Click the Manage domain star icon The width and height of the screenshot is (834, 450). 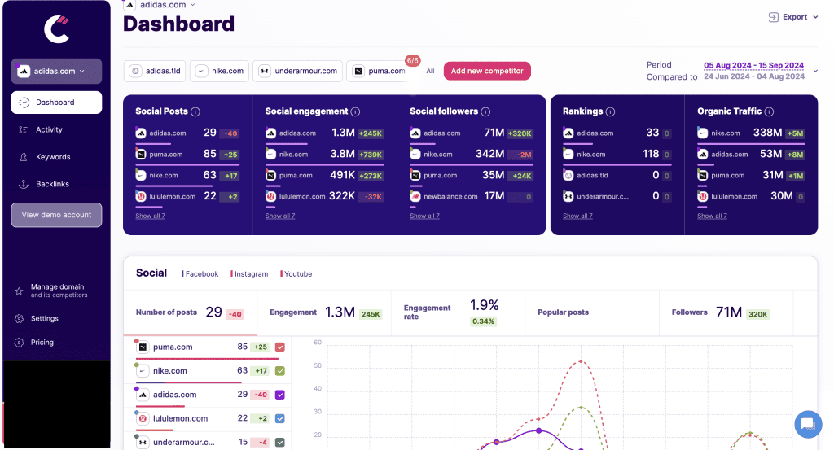[20, 291]
